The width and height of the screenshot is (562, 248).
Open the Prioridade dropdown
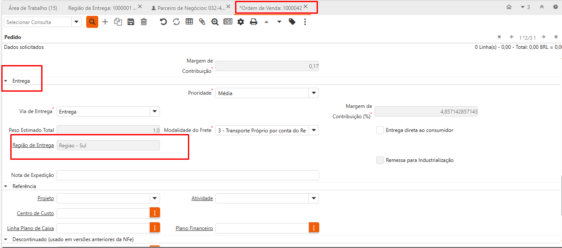(x=314, y=93)
